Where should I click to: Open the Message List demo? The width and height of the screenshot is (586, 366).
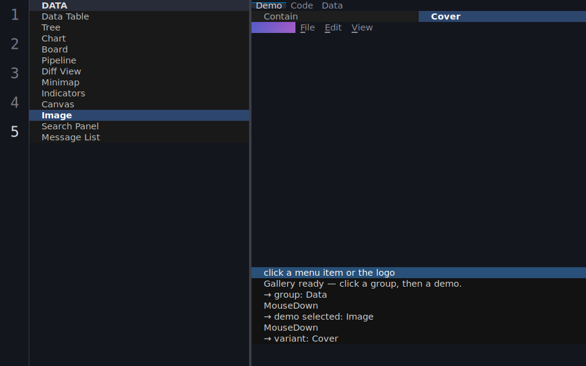pos(139,137)
